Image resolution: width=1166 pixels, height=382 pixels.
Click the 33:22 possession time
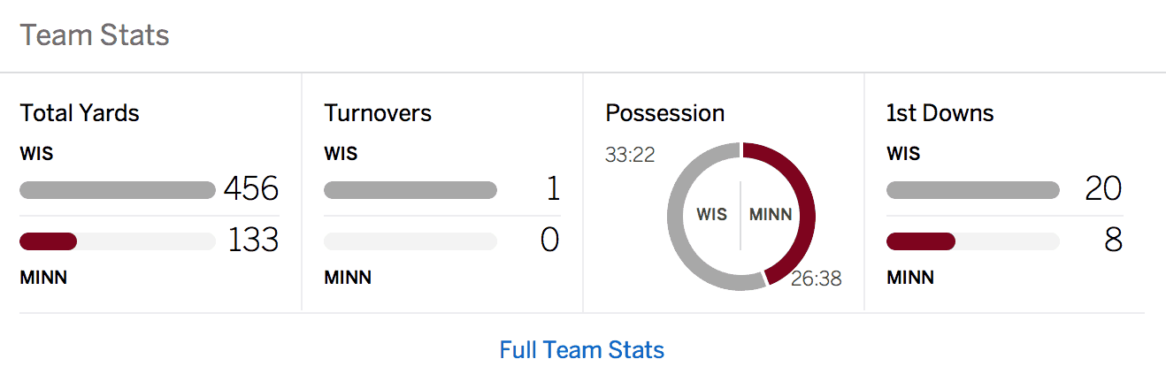pyautogui.click(x=630, y=155)
